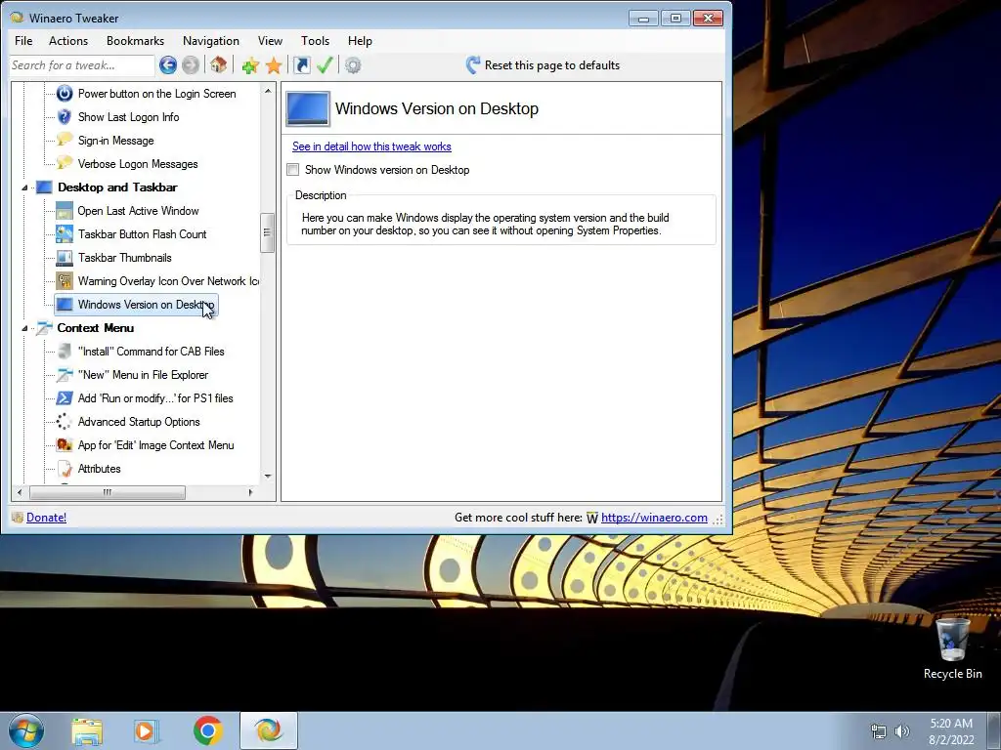Image resolution: width=1001 pixels, height=750 pixels.
Task: Click the PowerShell PS1 files icon
Action: point(65,398)
